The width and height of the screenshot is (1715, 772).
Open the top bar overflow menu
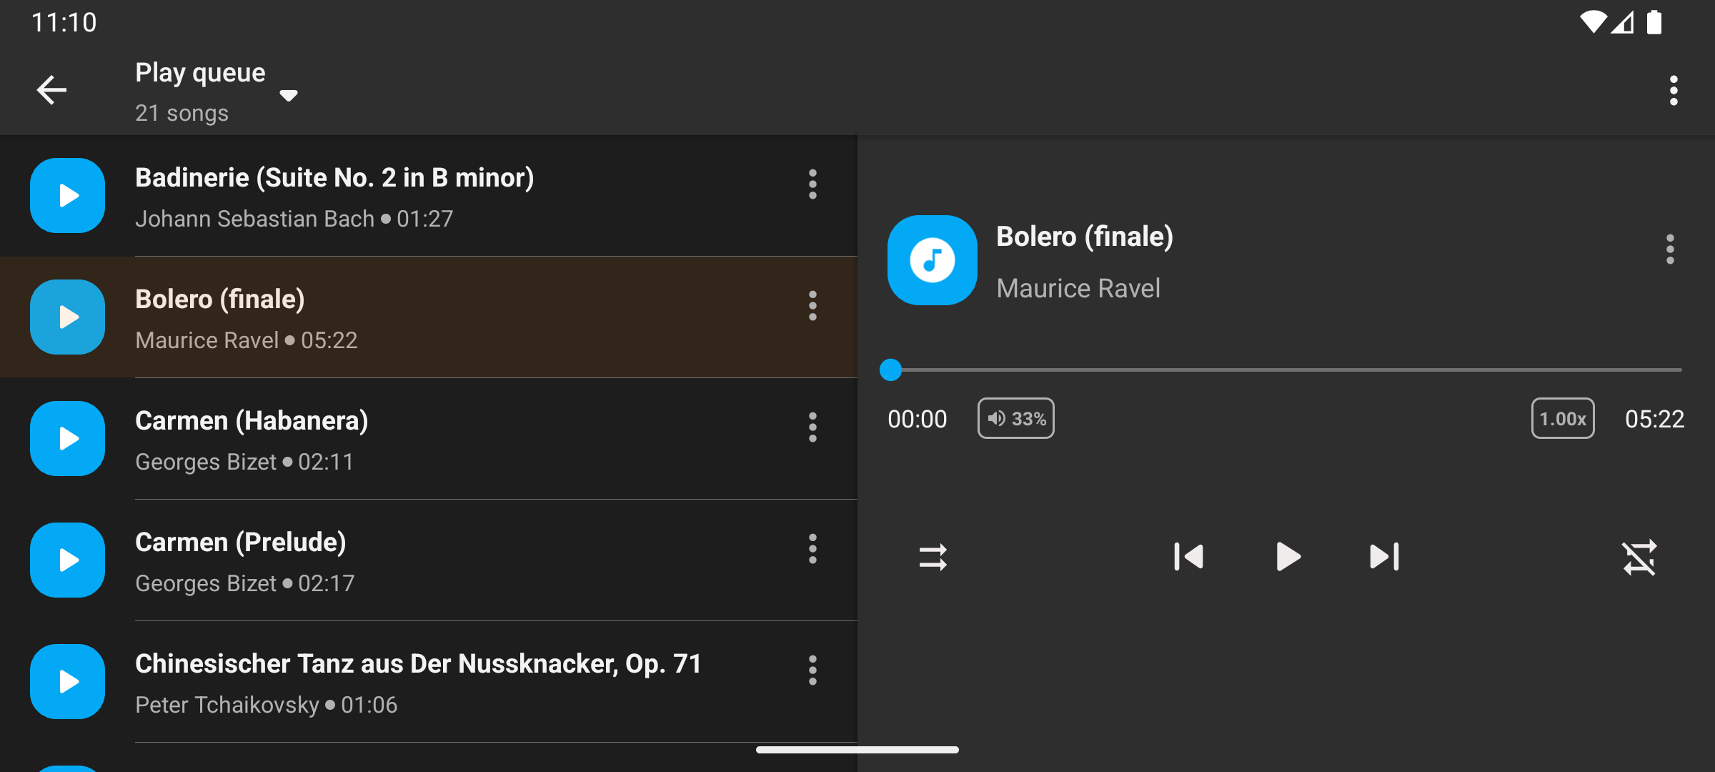pos(1674,91)
